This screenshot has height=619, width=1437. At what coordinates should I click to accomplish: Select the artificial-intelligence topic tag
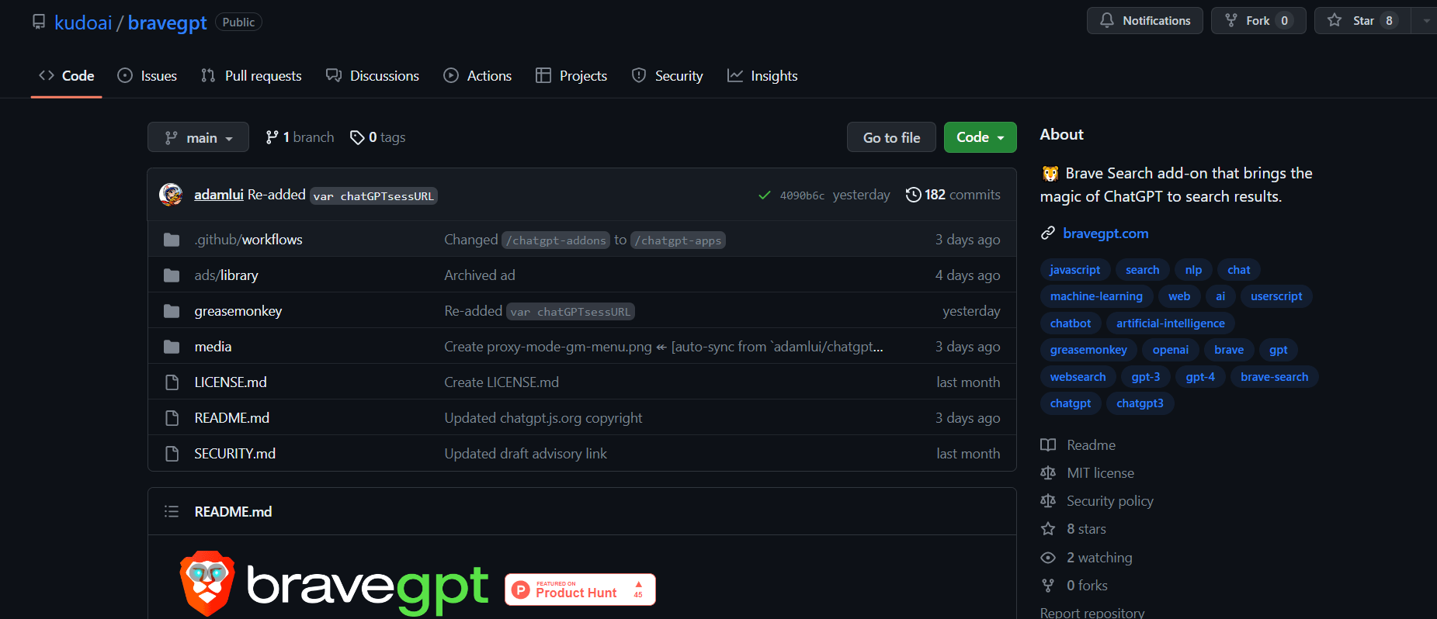click(1171, 323)
